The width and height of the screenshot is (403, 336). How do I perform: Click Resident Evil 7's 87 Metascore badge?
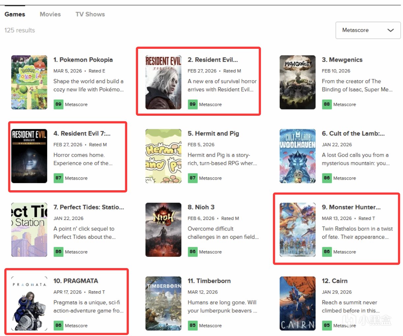pos(58,178)
